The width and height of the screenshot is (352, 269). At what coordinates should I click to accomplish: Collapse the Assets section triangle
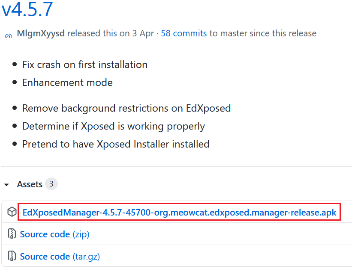click(x=6, y=185)
